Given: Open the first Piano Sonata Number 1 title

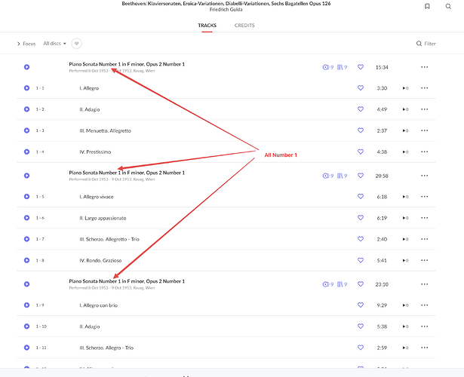Looking at the screenshot, I should [127, 64].
